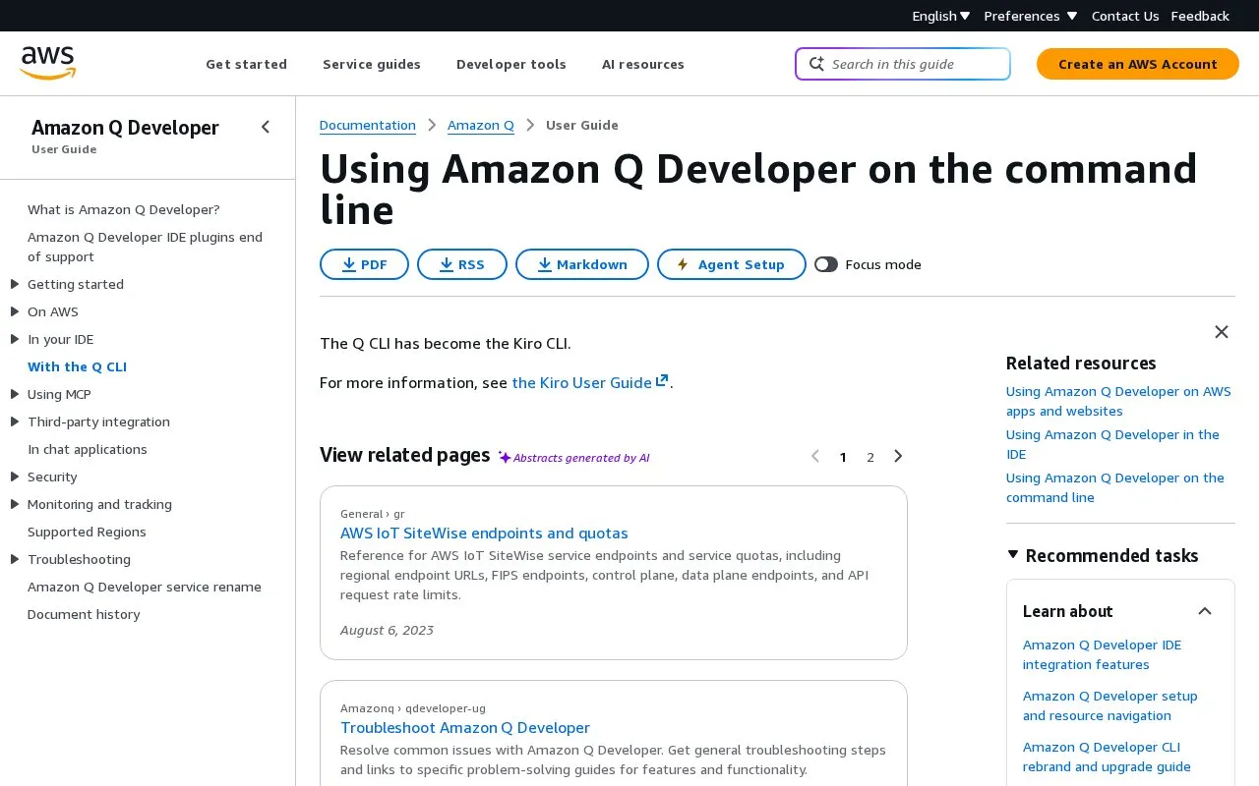Screen dimensions: 1259x786
Task: Select With the Q CLI in sidebar
Action: [77, 366]
